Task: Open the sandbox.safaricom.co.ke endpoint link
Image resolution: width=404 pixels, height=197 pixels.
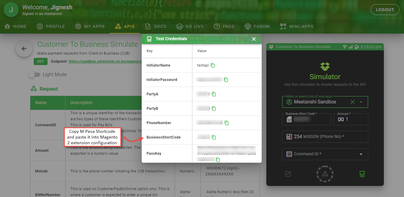Action: coord(105,61)
